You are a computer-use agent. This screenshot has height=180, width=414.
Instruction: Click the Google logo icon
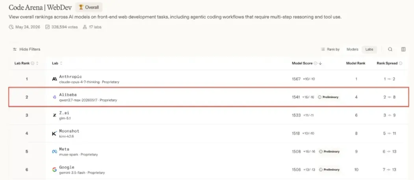54,169
